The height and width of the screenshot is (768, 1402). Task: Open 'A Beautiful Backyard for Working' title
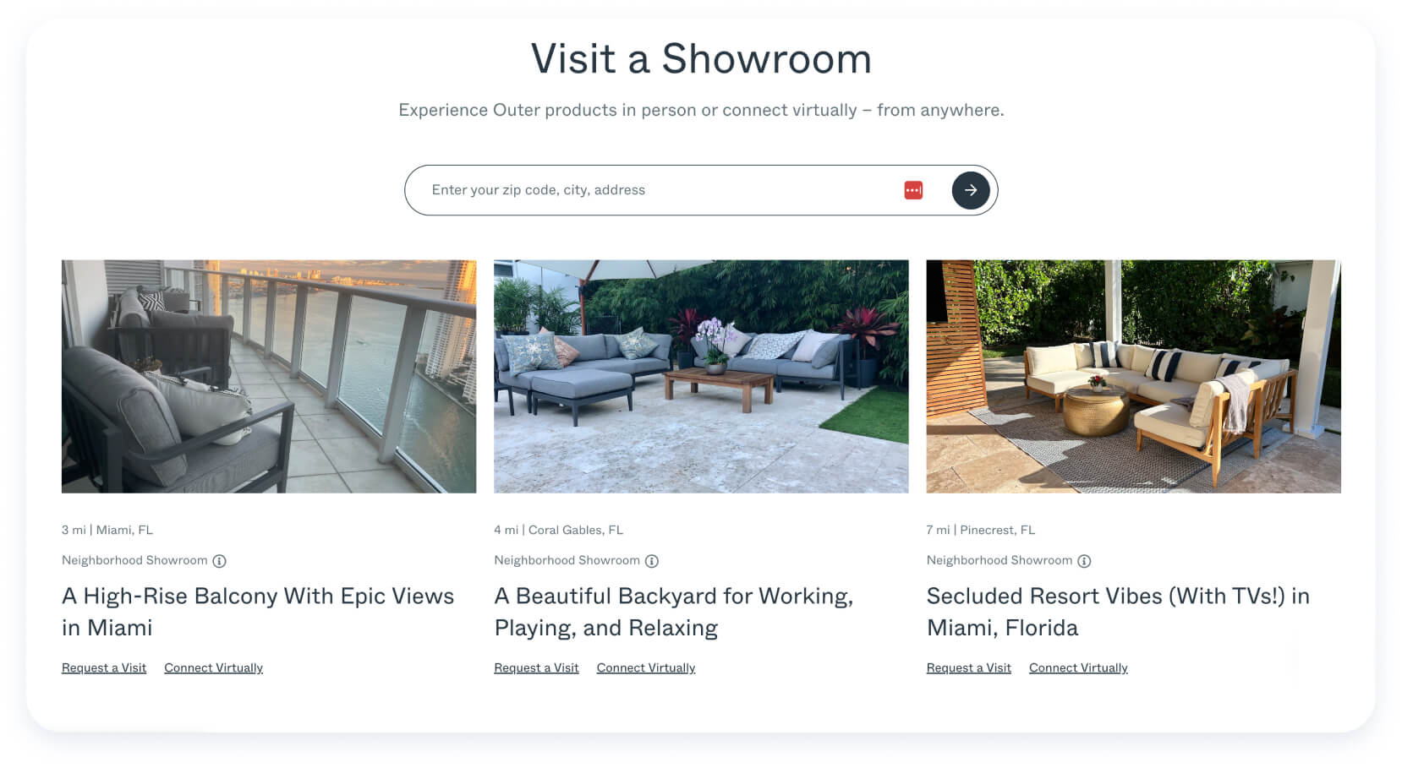click(674, 612)
